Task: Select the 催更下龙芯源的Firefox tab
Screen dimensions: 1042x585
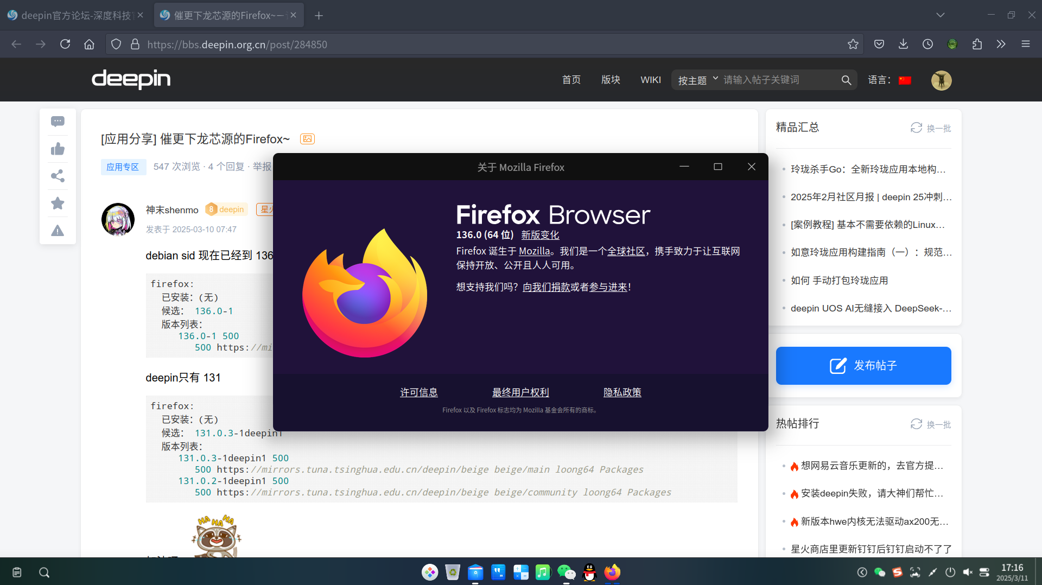Action: pos(228,15)
